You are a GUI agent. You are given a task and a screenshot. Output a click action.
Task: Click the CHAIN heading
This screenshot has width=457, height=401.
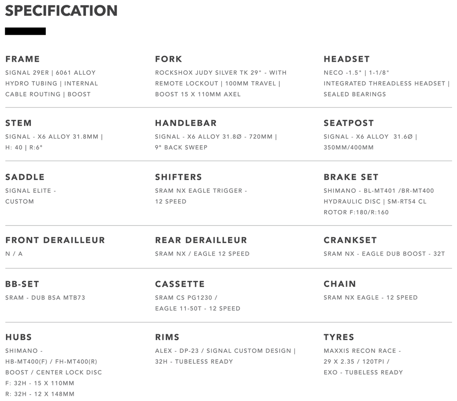pyautogui.click(x=339, y=284)
